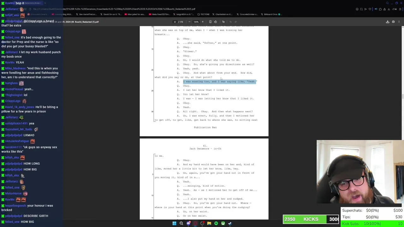Click the PDF vertical scrollbar thumb
The image size is (404, 227).
(x=402, y=96)
